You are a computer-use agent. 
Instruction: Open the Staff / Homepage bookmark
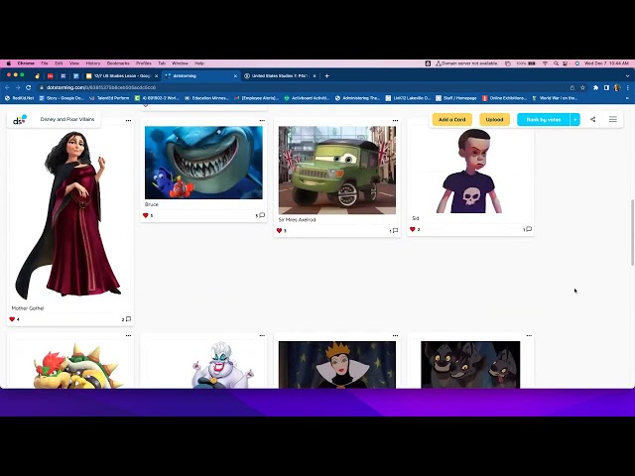pyautogui.click(x=456, y=98)
